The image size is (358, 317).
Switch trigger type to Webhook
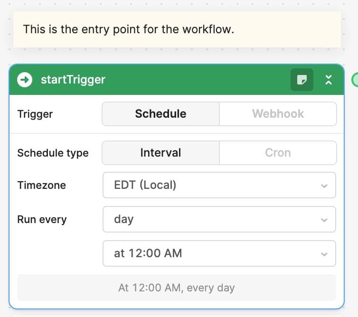click(278, 114)
